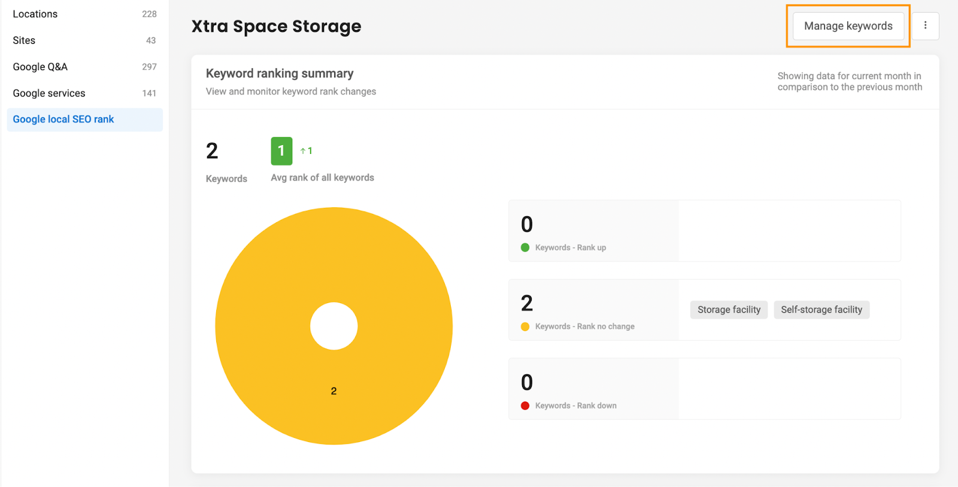Viewport: 958px width, 487px height.
Task: Click the Locations count 228
Action: [x=149, y=14]
